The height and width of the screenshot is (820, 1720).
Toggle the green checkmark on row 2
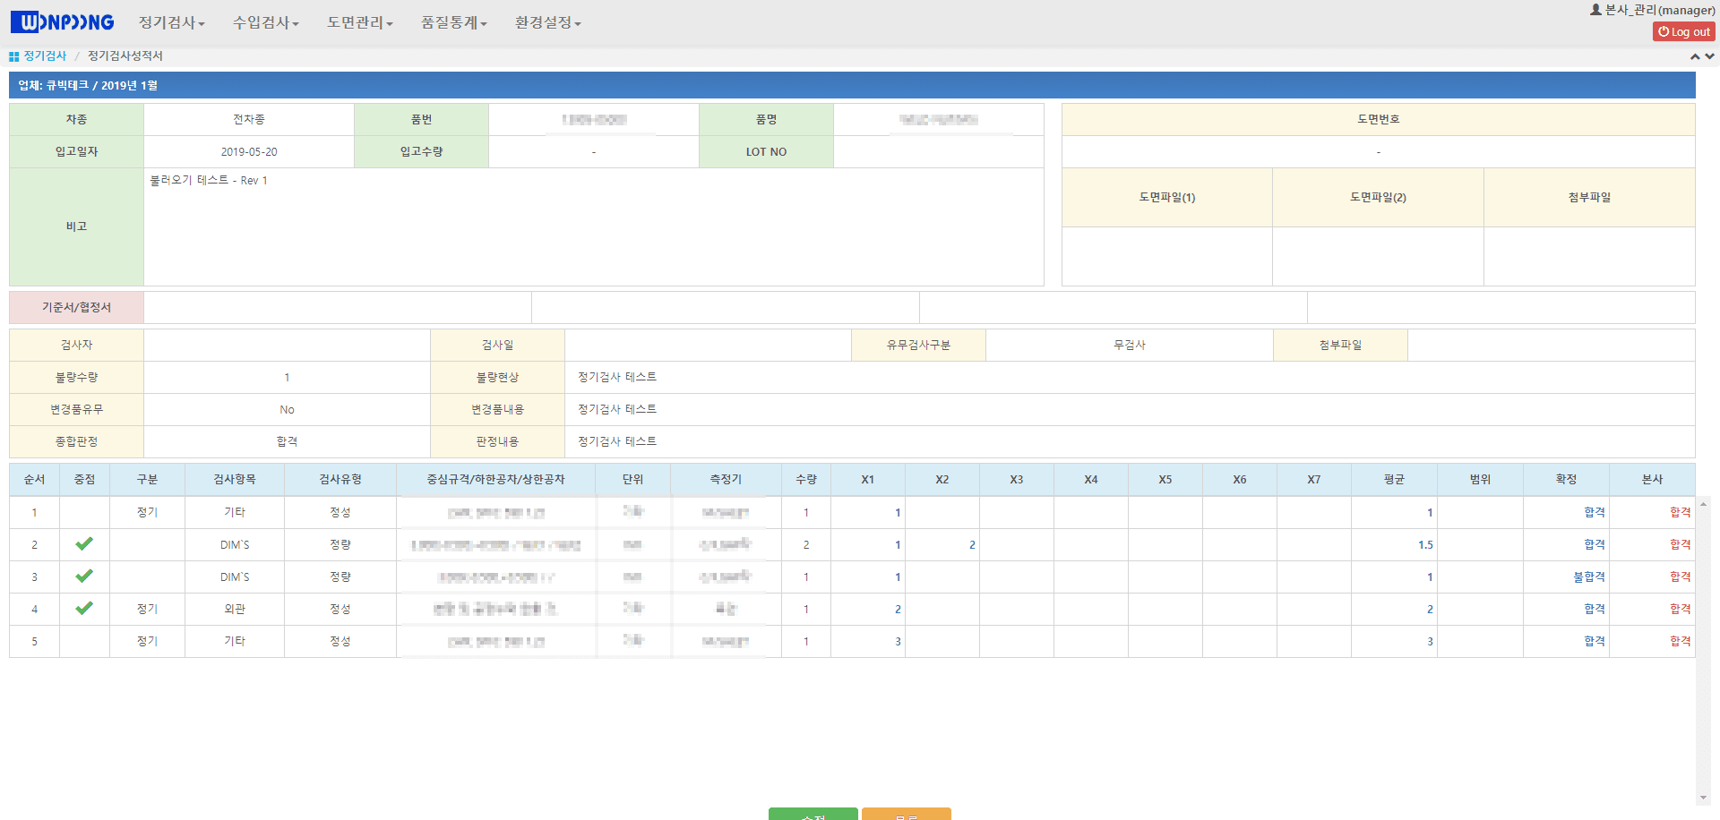(84, 544)
